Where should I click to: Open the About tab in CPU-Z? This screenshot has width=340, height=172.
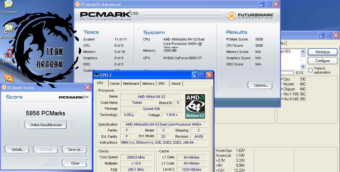(176, 84)
